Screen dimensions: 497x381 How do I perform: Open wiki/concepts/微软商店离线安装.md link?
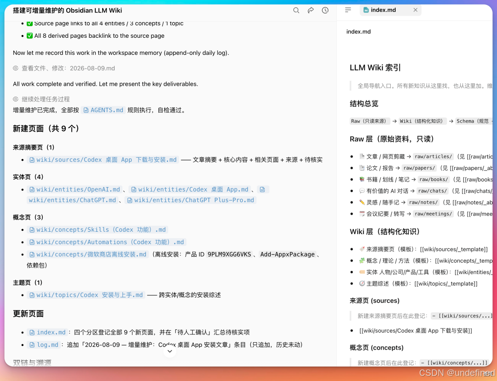87,254
